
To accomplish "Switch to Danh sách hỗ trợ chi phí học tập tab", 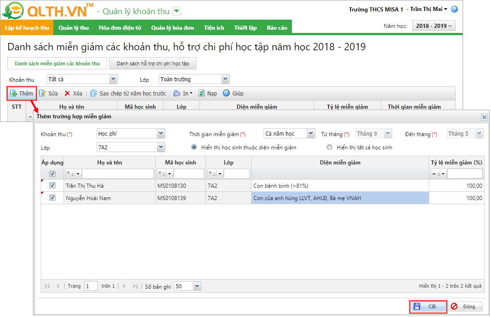I will pyautogui.click(x=153, y=63).
